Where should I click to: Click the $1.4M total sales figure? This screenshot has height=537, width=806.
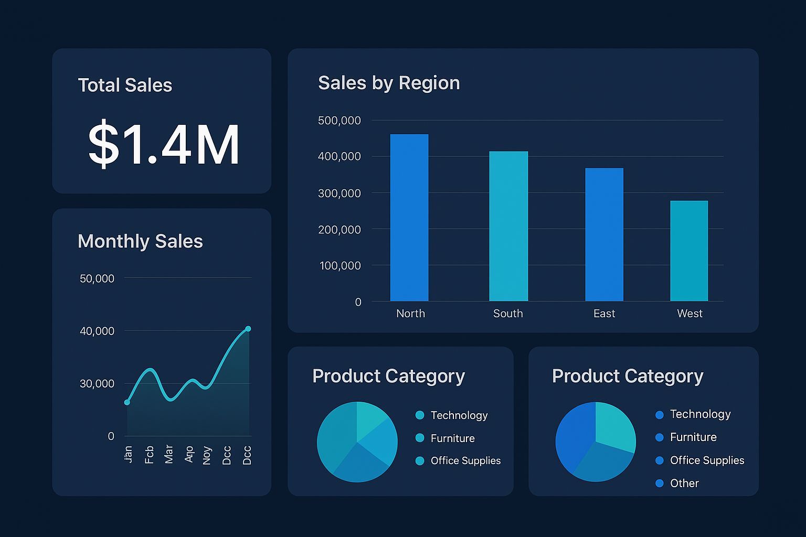(164, 144)
